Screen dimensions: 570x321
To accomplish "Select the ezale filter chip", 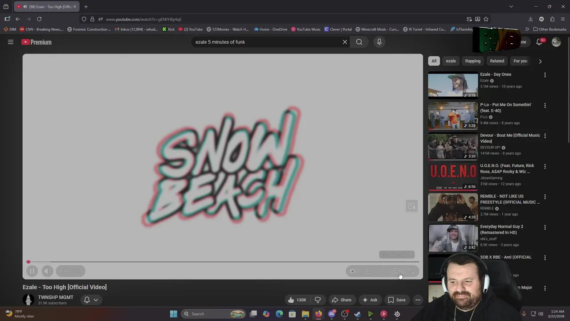I will (x=451, y=61).
